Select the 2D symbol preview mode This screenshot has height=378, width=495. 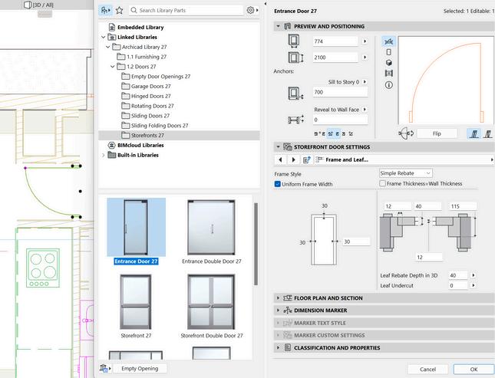[x=388, y=41]
